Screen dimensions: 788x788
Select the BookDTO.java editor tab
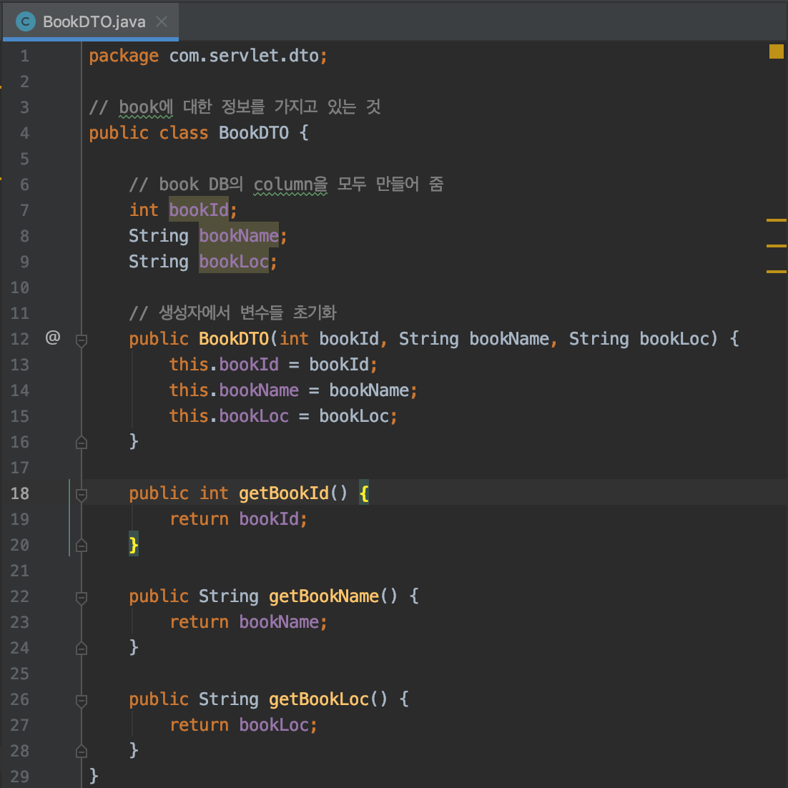86,20
